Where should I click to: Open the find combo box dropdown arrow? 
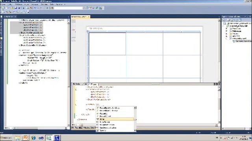click(82, 8)
